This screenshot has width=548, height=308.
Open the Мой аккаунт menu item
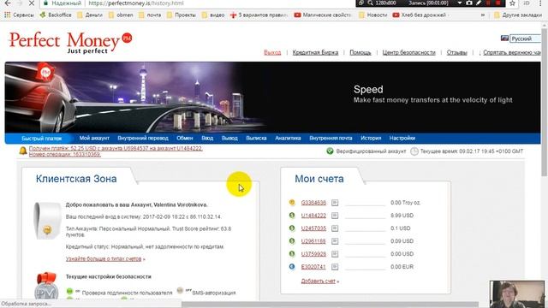point(94,139)
